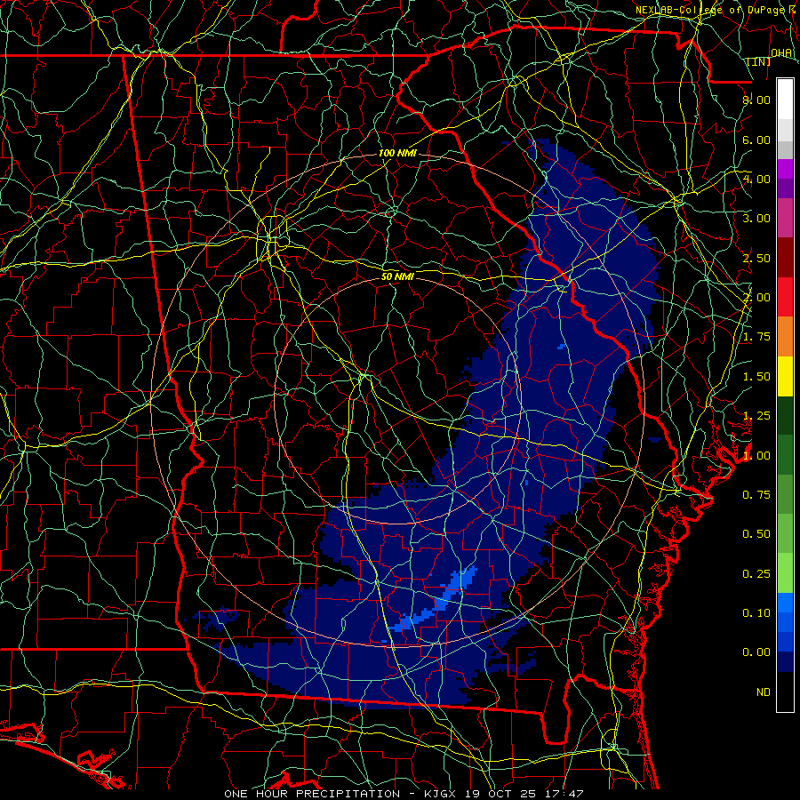Click the 0.00 legend value
Image resolution: width=800 pixels, height=800 pixels.
click(756, 652)
